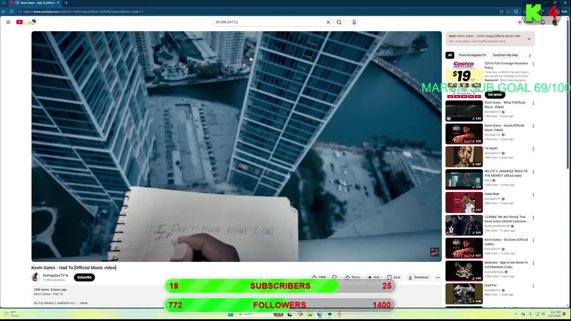The image size is (571, 321).
Task: Open the Create upload button
Action: (x=525, y=22)
